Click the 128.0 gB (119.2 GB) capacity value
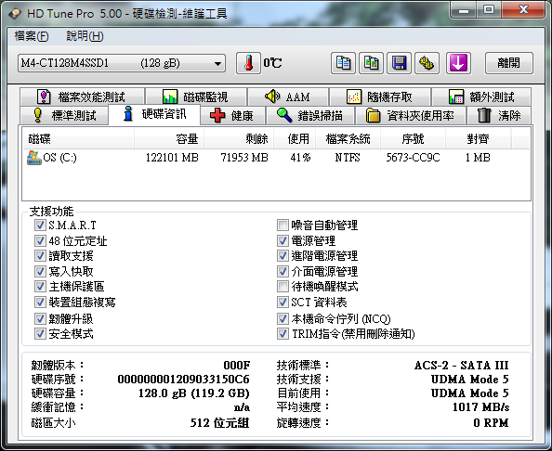This screenshot has width=552, height=451. click(194, 393)
